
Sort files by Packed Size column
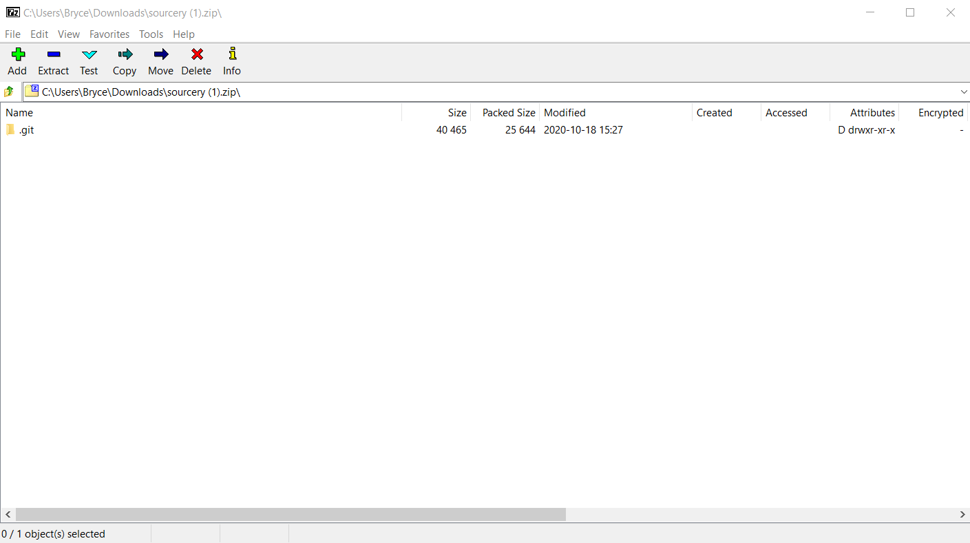508,113
